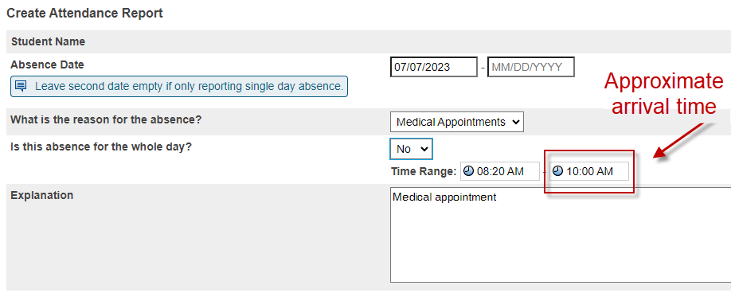
Task: Click the absence for whole day question label
Action: coord(101,146)
